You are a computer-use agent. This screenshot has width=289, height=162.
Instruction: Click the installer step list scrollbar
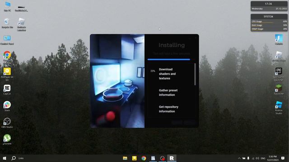point(195,74)
